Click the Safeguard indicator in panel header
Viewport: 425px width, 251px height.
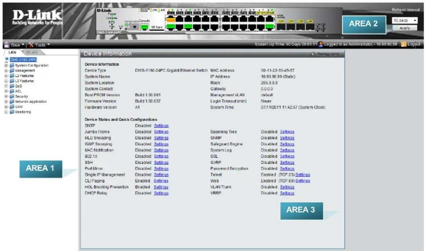click(325, 54)
